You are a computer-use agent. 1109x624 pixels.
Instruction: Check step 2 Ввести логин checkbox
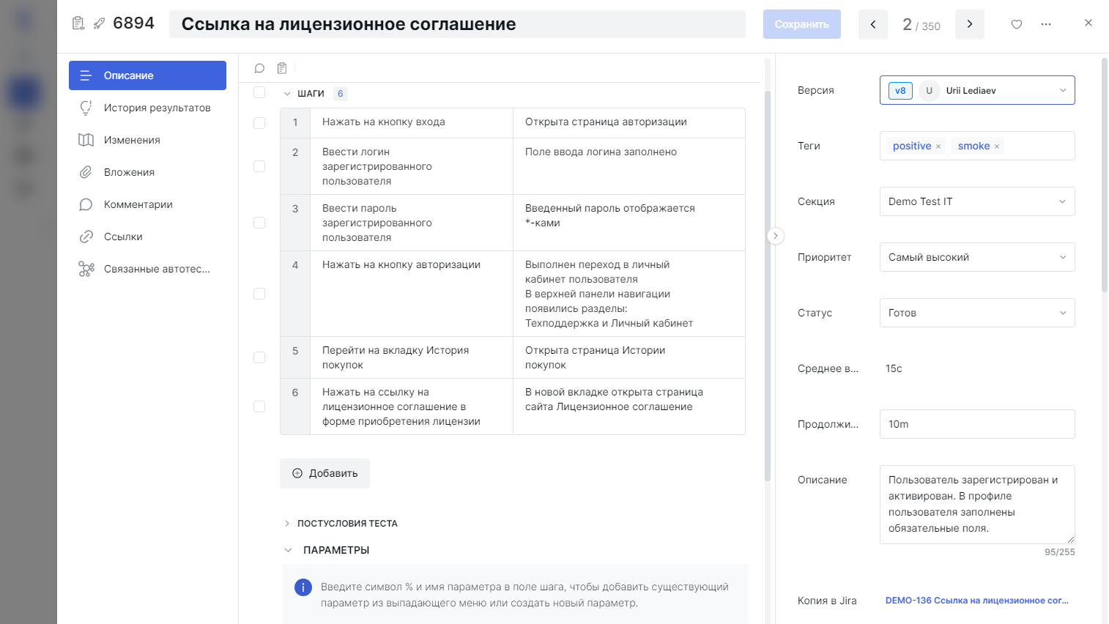(259, 166)
